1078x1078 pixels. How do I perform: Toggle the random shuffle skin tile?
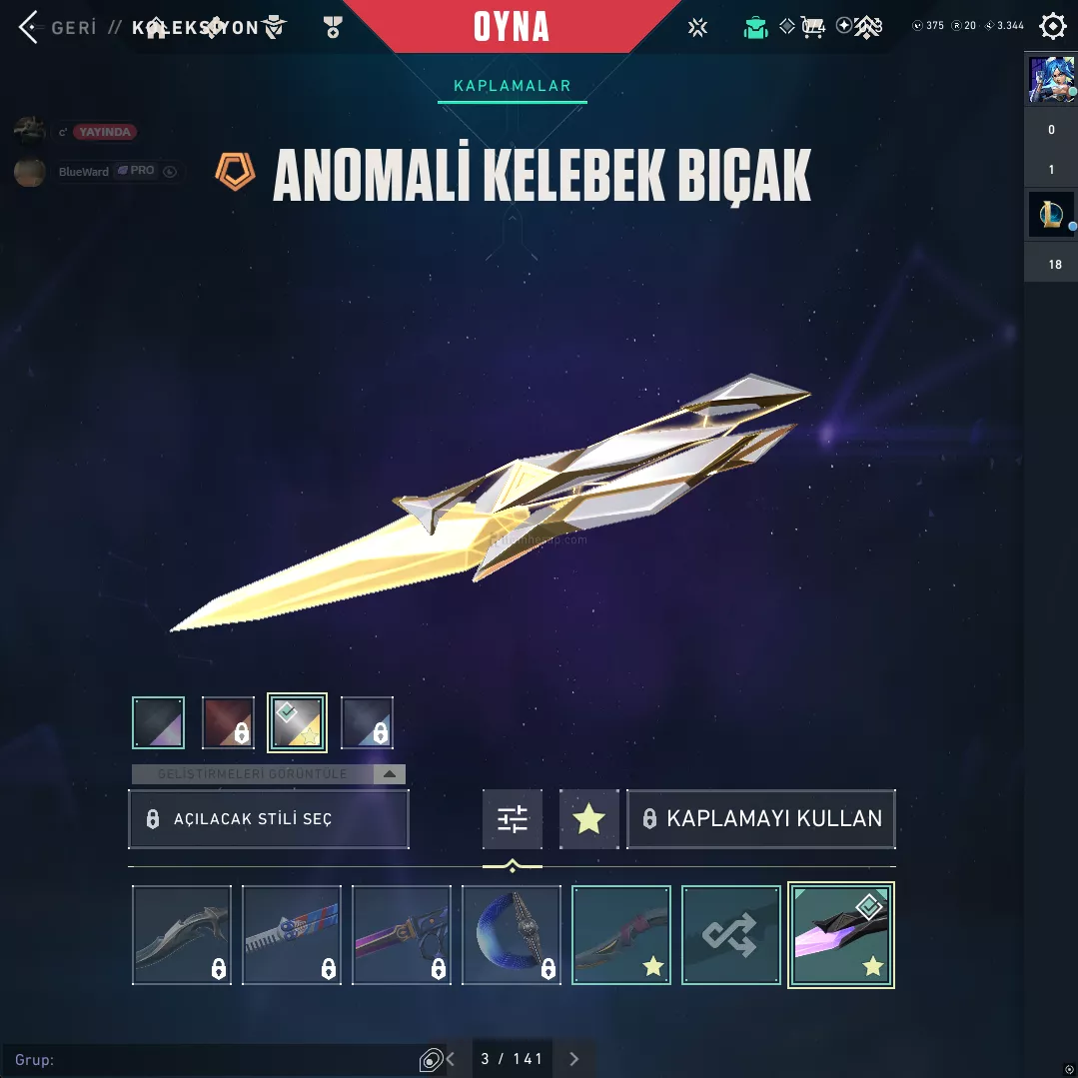pos(730,935)
